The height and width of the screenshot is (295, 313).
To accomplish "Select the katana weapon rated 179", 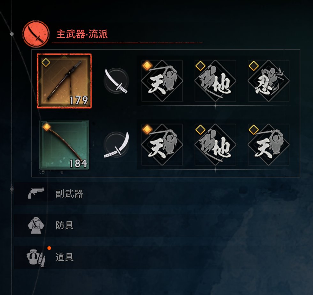I will click(64, 81).
